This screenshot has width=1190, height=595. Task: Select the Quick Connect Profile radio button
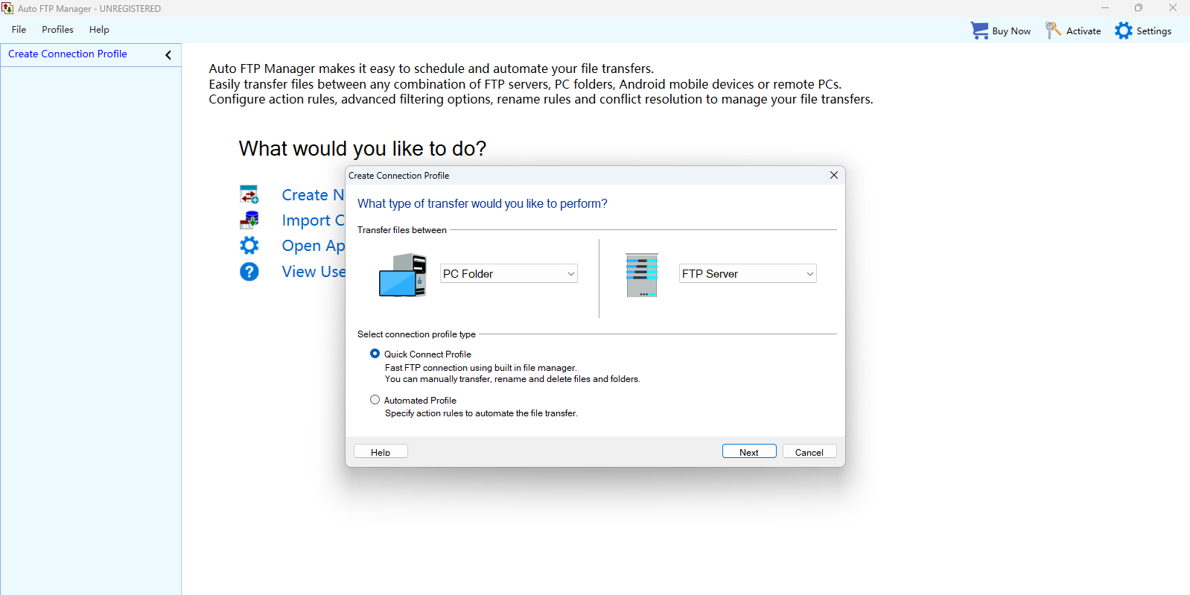point(375,354)
